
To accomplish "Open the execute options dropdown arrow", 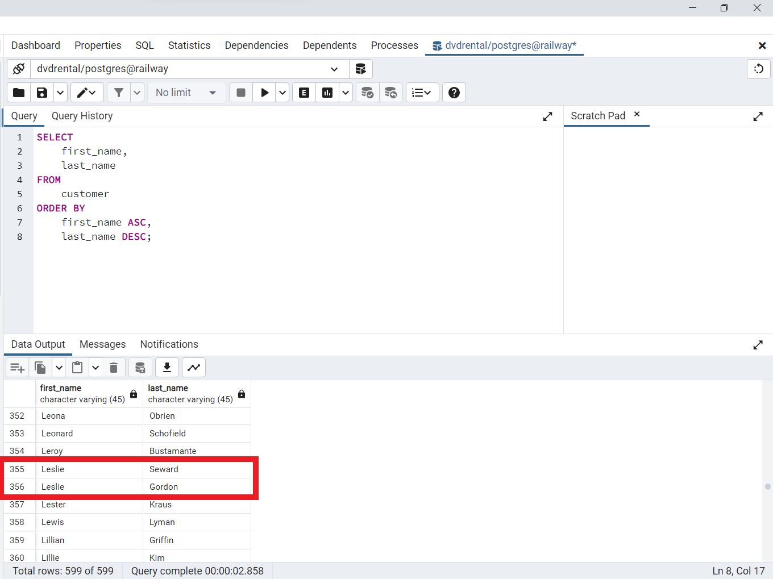I will pos(282,93).
